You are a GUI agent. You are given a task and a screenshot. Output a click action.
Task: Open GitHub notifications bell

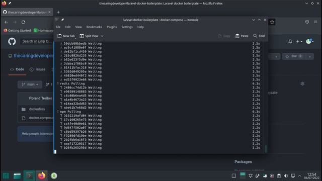pyautogui.click(x=290, y=41)
